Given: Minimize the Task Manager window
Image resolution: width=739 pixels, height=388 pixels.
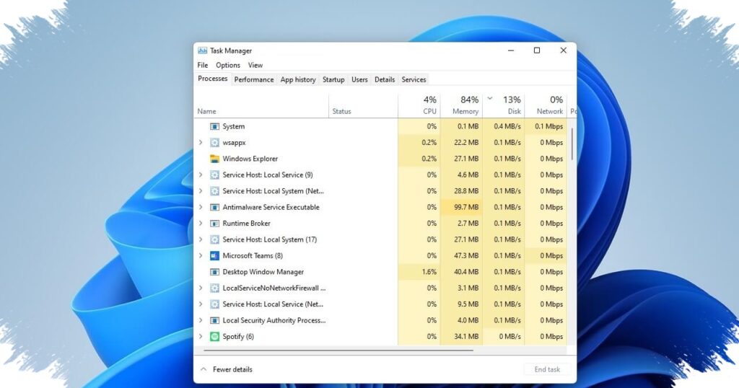Looking at the screenshot, I should pos(511,50).
